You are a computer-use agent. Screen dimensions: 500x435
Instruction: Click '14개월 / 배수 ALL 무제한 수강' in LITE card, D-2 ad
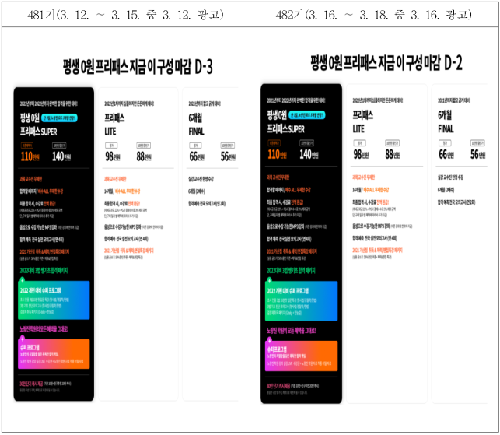click(x=371, y=190)
